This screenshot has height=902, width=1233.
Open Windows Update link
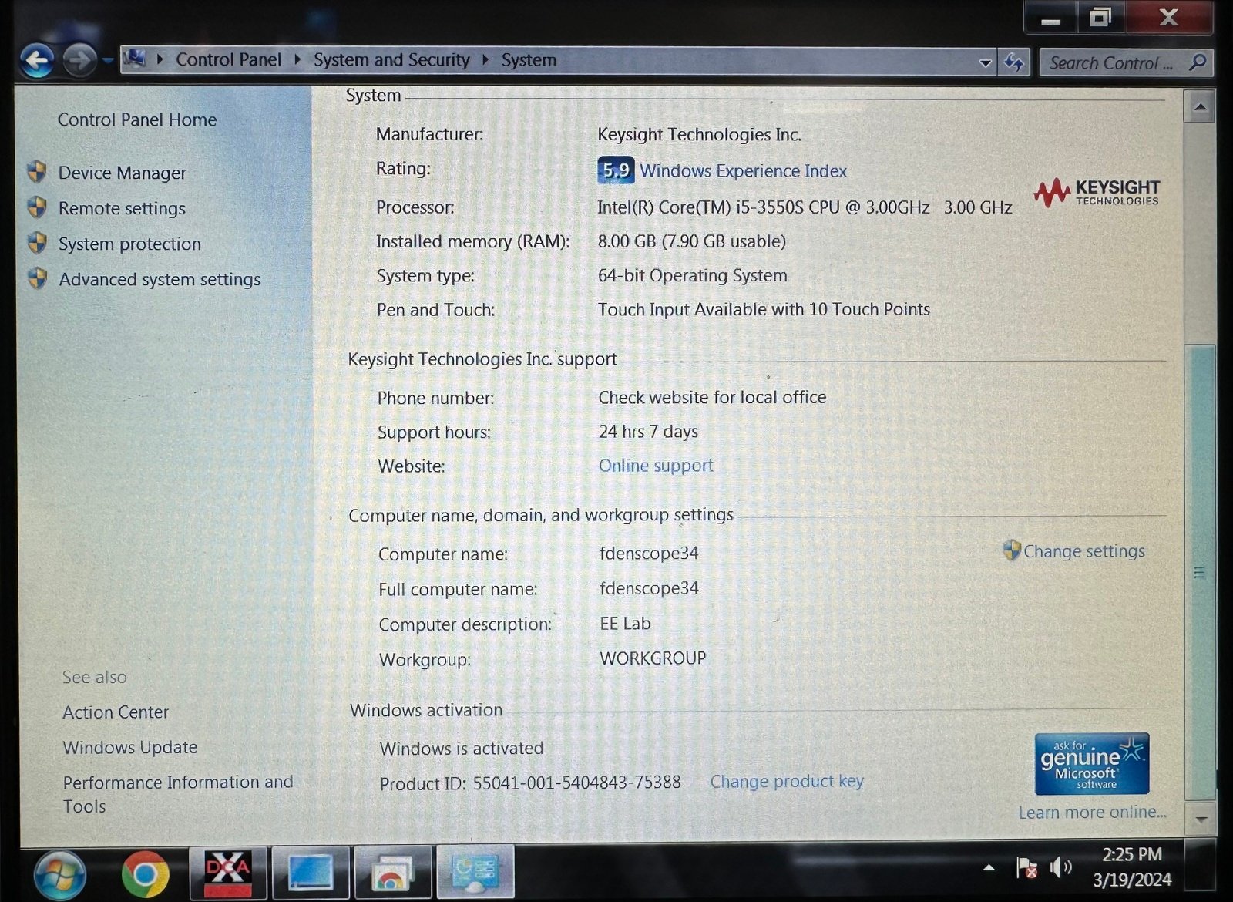[x=130, y=748]
